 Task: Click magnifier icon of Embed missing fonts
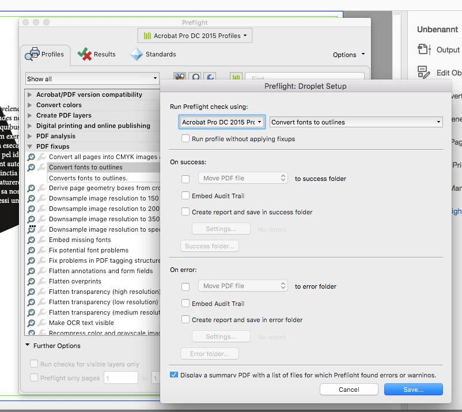(x=31, y=240)
